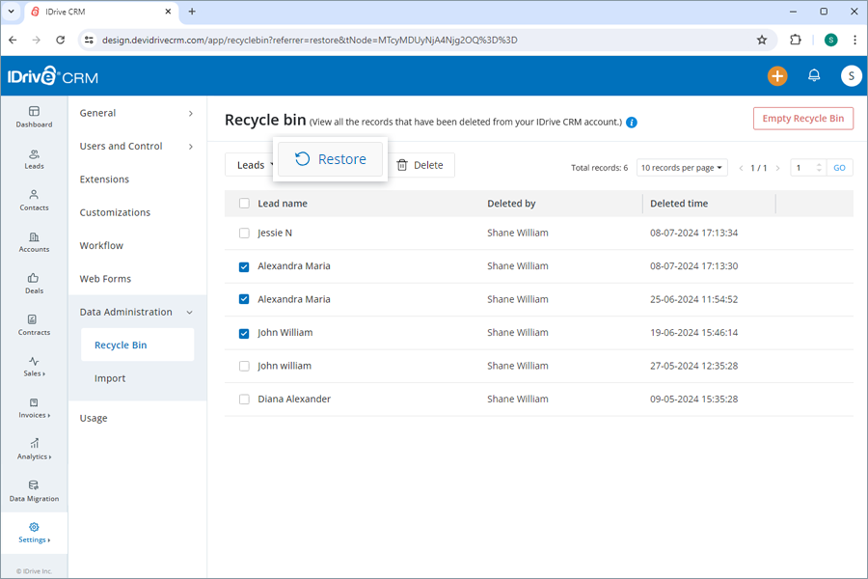The image size is (868, 579).
Task: Navigate to Deals using the sidebar icon
Action: (33, 283)
